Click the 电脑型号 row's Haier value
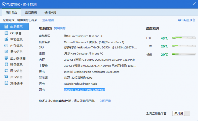This screenshot has width=198, height=121. pos(83,36)
